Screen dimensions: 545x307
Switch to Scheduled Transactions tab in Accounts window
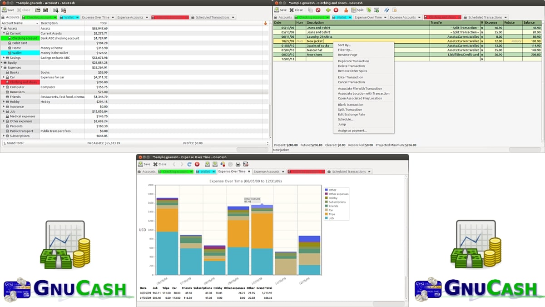213,17
